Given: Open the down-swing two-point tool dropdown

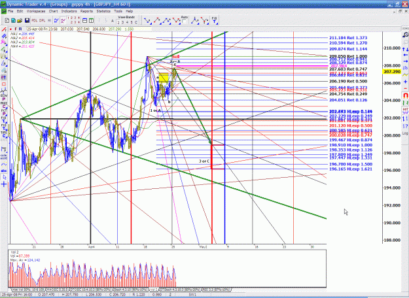Looking at the screenshot, I should (x=147, y=20).
